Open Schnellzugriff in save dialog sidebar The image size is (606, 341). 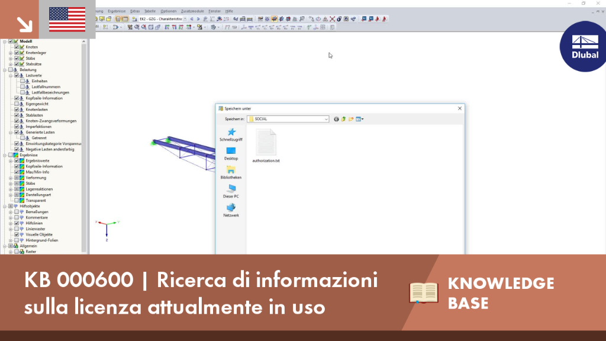pyautogui.click(x=231, y=135)
